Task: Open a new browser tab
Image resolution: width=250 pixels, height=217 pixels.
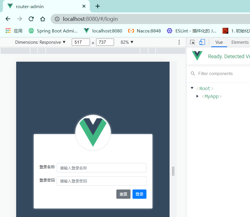Action: 98,6
